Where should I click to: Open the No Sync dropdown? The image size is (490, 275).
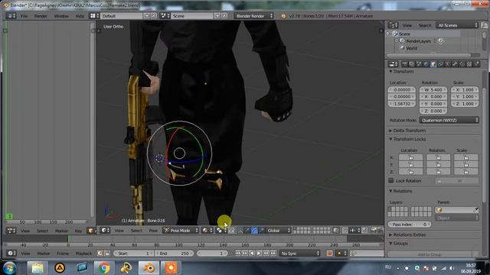(x=299, y=254)
